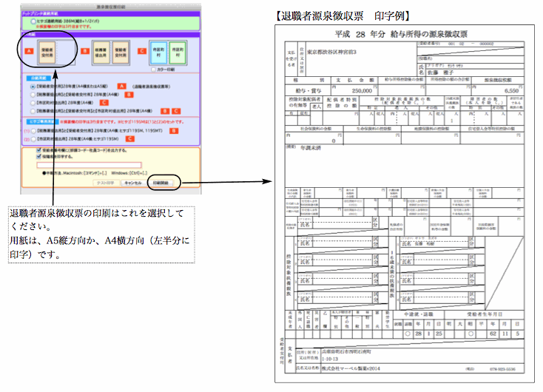
Task: Select 受給者交付用 28年度 A4横またはA5縦 radio
Action: 33,87
